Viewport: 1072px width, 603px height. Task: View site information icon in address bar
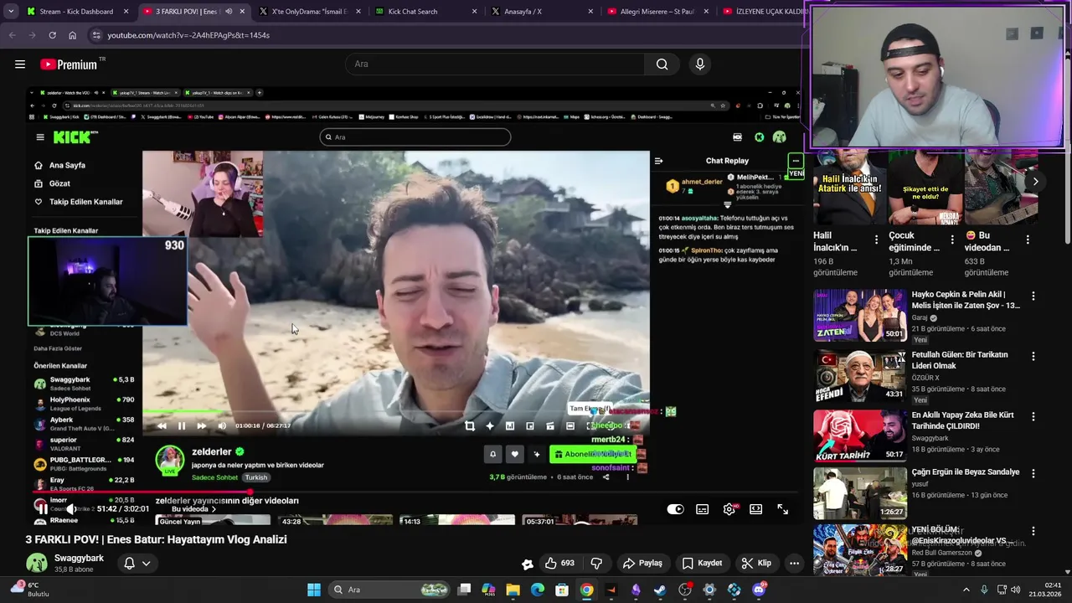(96, 35)
